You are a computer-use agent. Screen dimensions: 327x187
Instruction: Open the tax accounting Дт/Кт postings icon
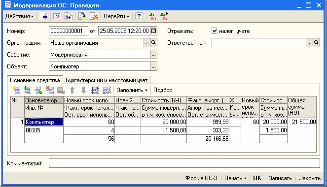[x=164, y=16]
